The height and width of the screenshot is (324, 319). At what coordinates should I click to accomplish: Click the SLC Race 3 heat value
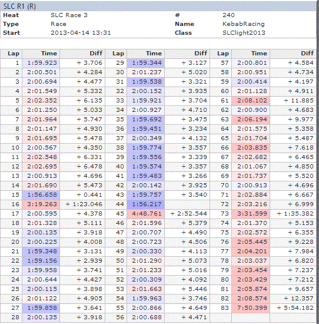(69, 15)
